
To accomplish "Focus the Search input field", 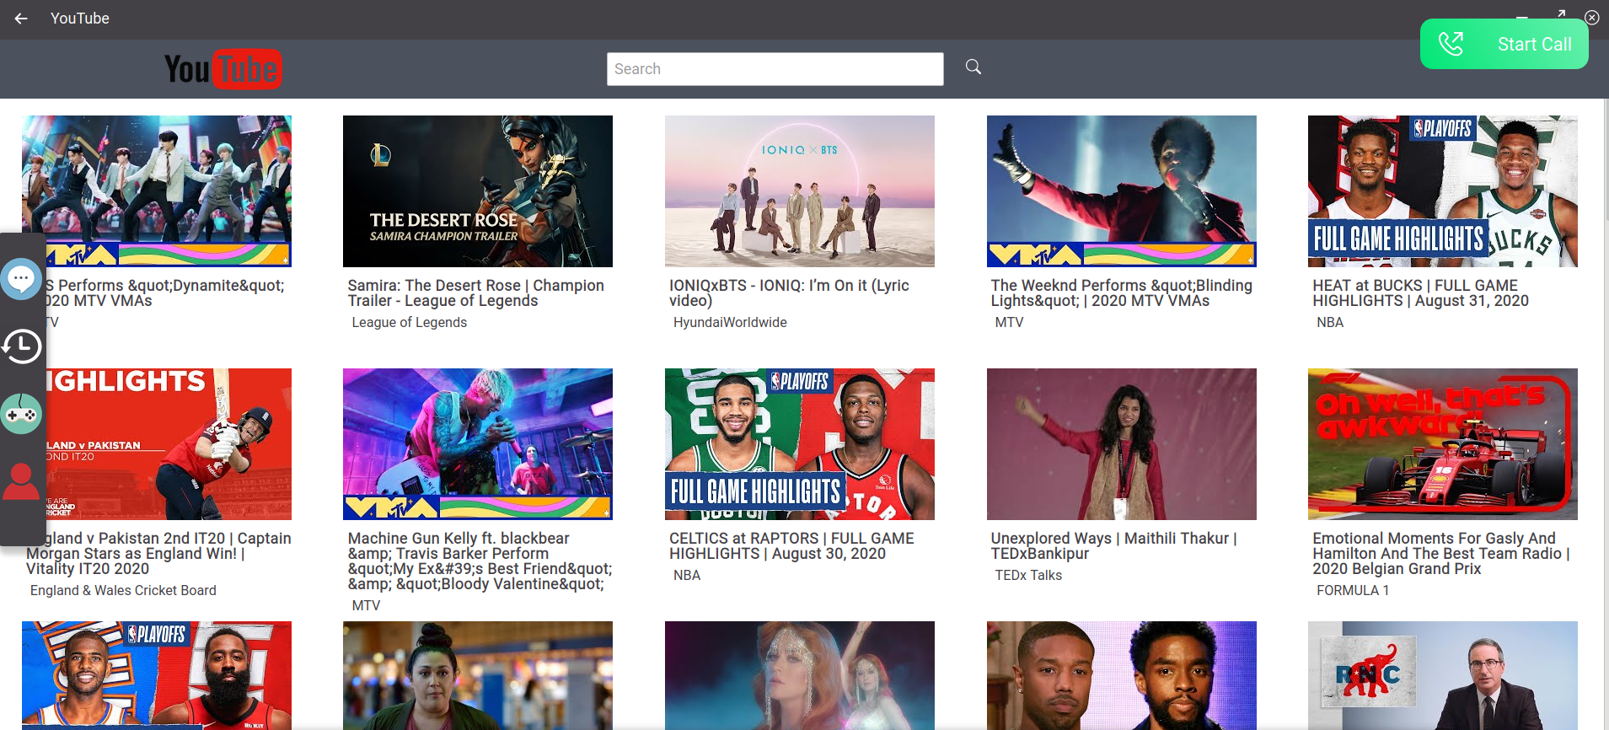I will 775,69.
